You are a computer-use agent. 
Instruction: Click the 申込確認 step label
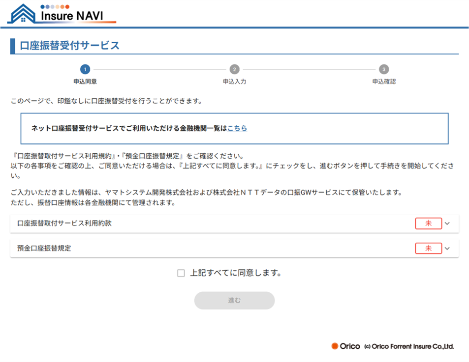[384, 82]
